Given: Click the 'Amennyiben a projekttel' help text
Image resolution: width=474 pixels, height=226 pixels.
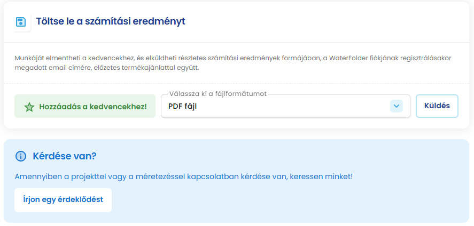Looking at the screenshot, I should tap(183, 176).
